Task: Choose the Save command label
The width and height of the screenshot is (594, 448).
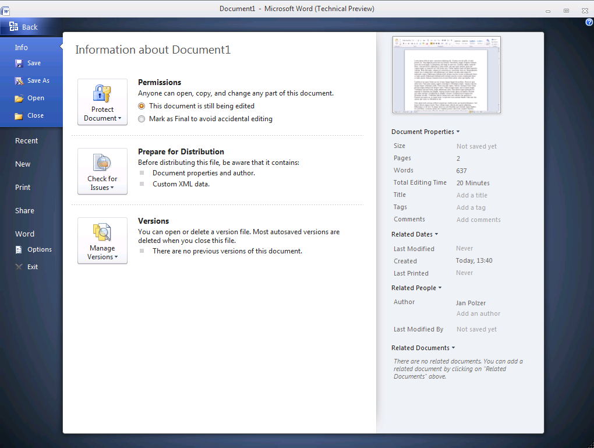Action: coord(34,64)
